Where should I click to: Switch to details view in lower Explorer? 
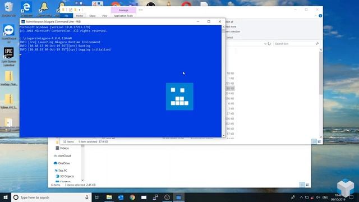click(302, 185)
